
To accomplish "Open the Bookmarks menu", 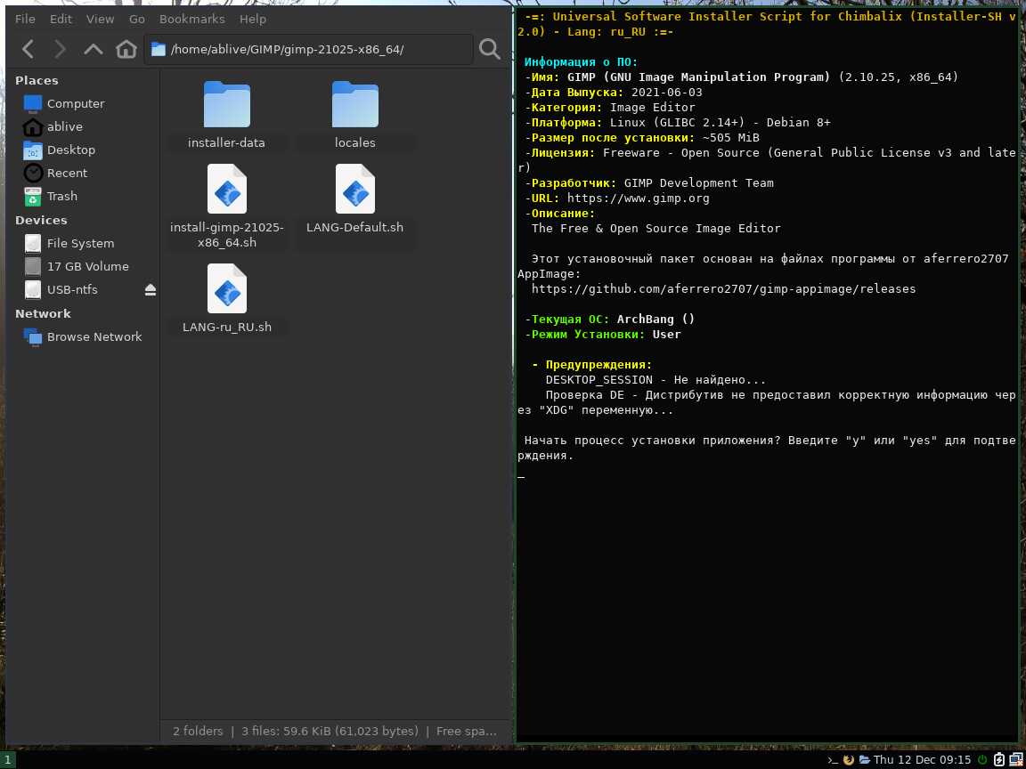I will point(191,19).
